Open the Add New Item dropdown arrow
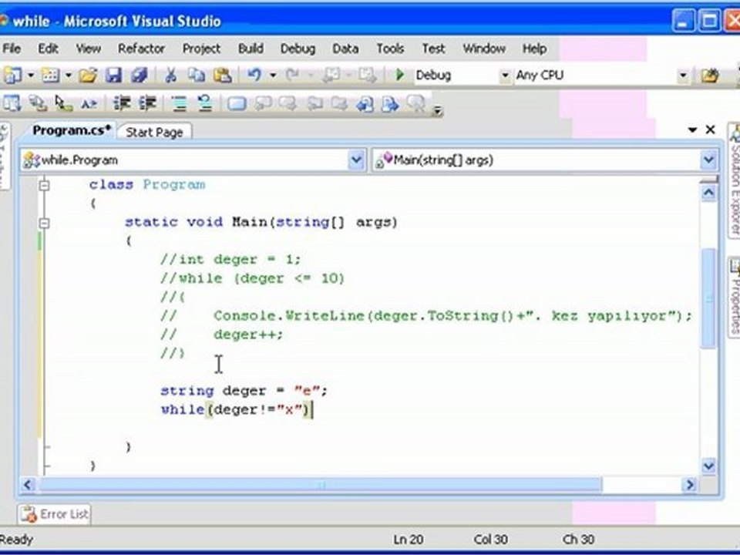740x555 pixels. coord(69,75)
